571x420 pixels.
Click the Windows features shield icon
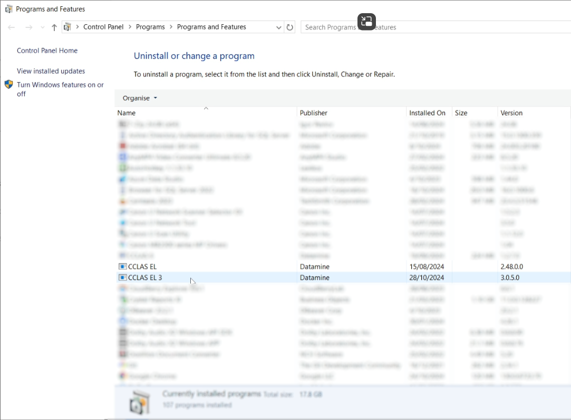(9, 85)
